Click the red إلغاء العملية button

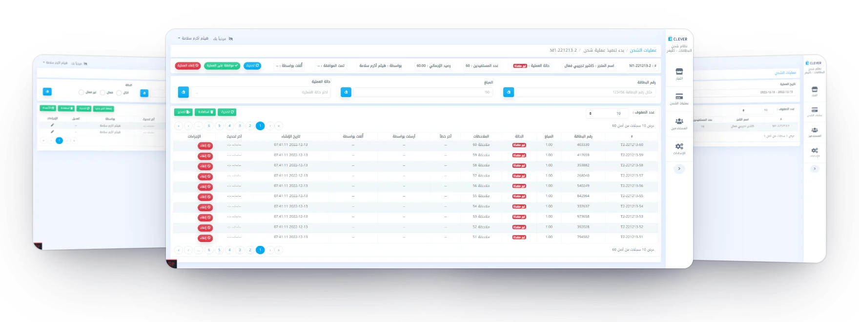point(188,65)
